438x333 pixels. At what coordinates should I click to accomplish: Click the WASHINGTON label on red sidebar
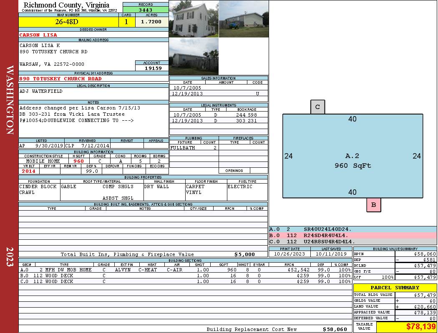(x=10, y=99)
